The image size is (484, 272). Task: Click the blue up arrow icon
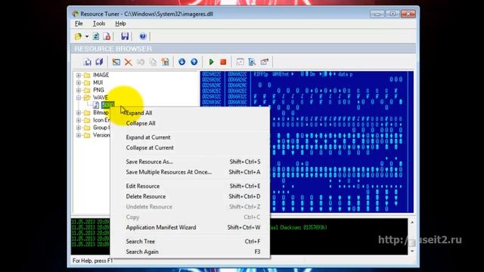click(194, 62)
